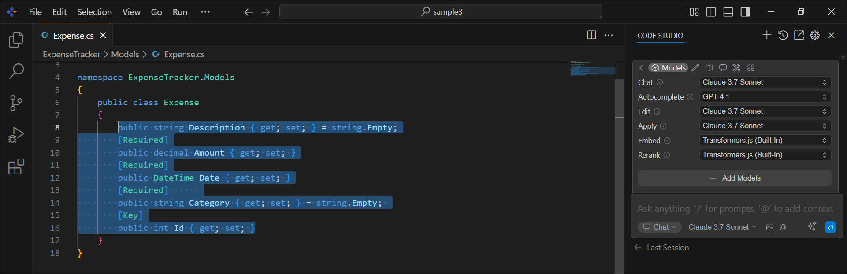Select the Expense.cs editor tab
The image size is (847, 274).
click(x=73, y=36)
